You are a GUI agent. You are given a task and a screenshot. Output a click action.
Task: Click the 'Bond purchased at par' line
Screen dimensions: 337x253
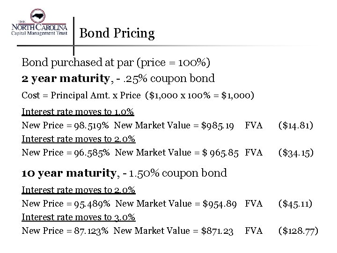[x=116, y=63]
